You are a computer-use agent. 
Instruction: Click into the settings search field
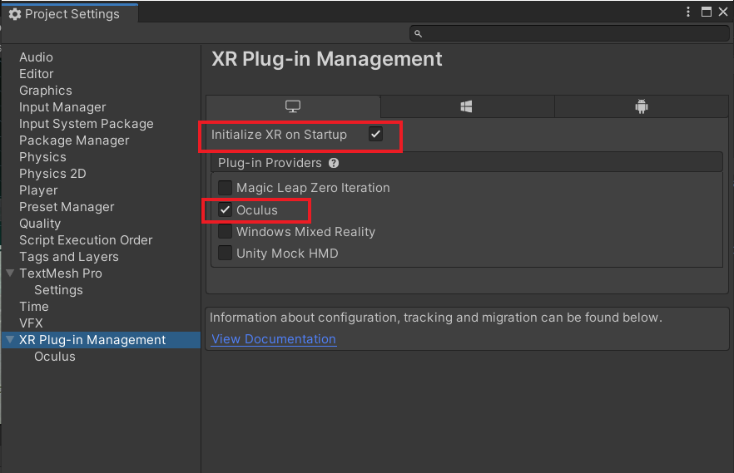pyautogui.click(x=569, y=33)
